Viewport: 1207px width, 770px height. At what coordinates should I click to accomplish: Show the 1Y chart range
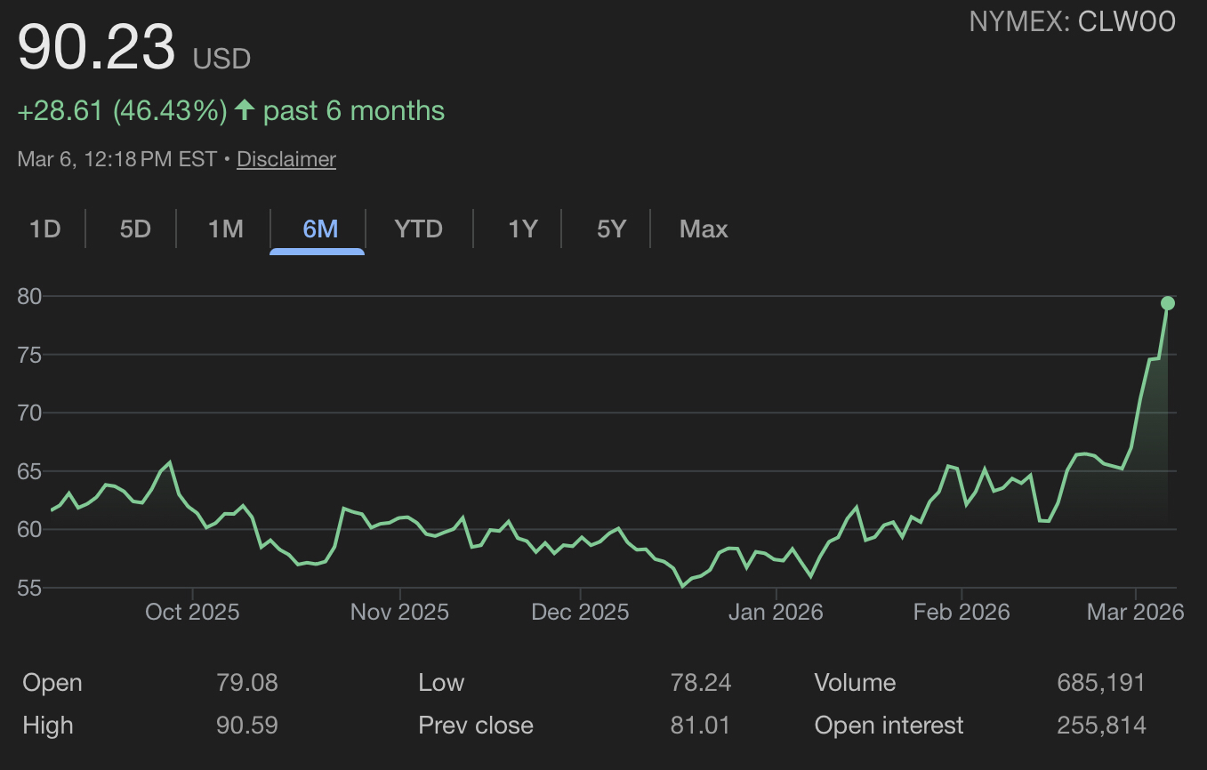tap(522, 229)
